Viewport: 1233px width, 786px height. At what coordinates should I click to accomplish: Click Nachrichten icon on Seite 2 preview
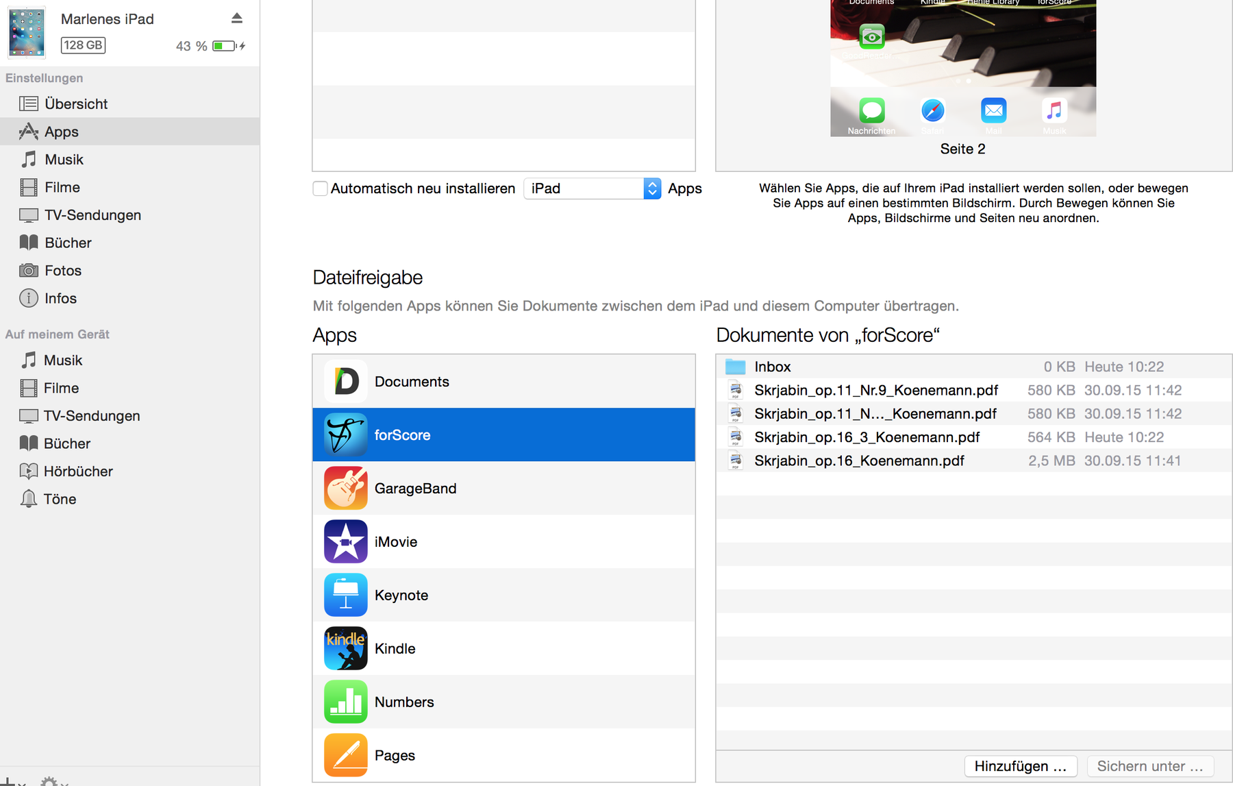coord(871,110)
